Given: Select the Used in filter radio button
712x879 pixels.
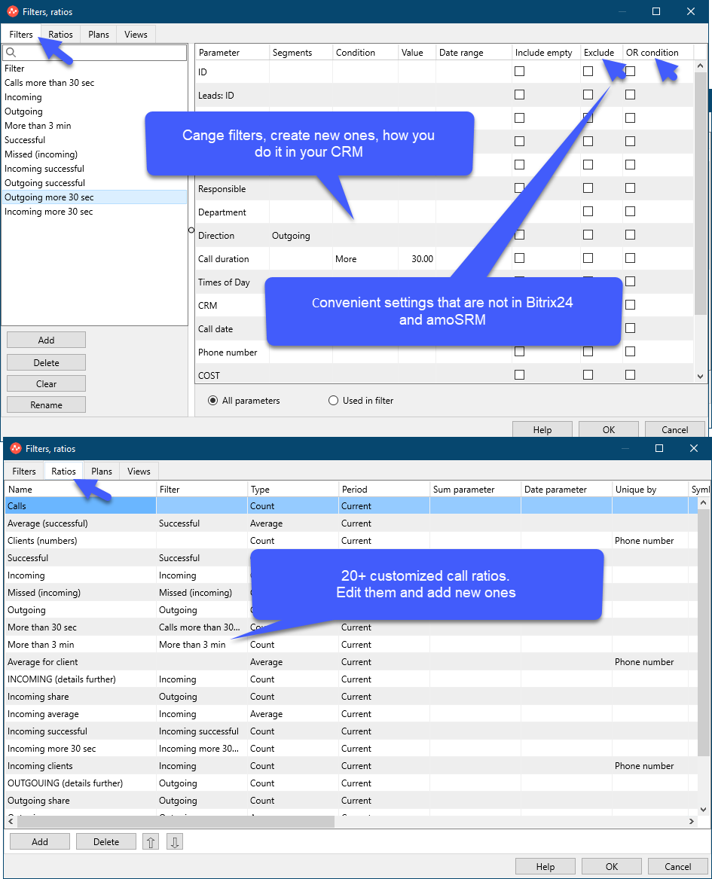Looking at the screenshot, I should point(333,400).
